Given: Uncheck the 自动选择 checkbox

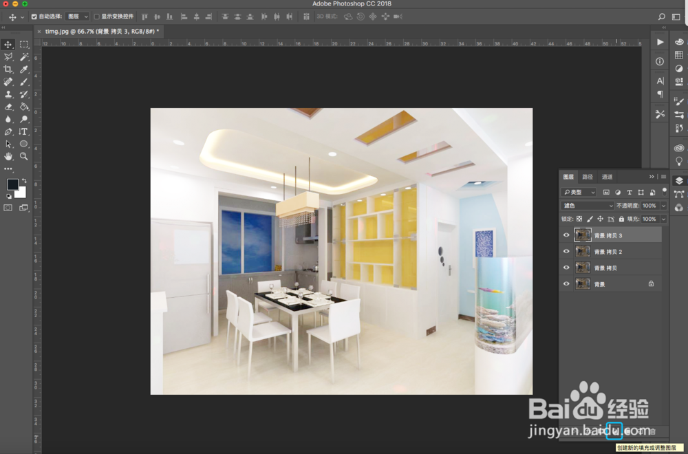Looking at the screenshot, I should pos(34,17).
